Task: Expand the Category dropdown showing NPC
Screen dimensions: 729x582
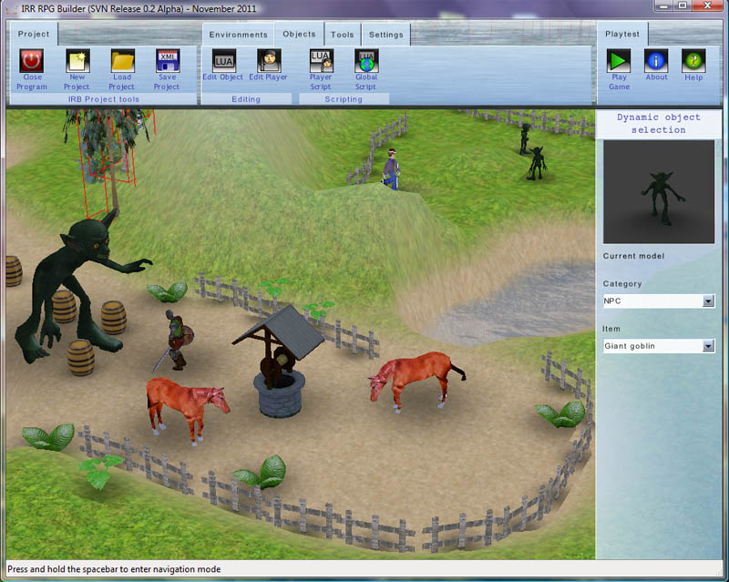Action: (x=708, y=301)
